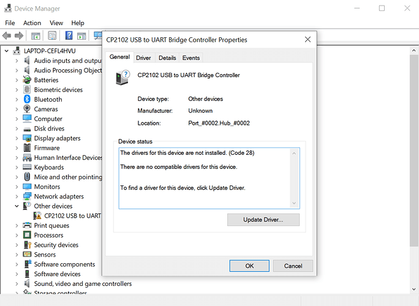Expand the Audio inputs and outputs node
Screen dimensions: 419x306
(17, 61)
